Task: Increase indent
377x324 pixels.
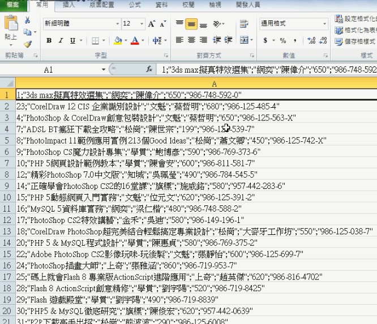Action: 228,40
